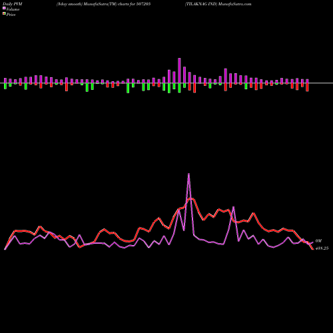Click the highest peak of the red price line
The width and height of the screenshot is (333, 333).
[x=190, y=199]
